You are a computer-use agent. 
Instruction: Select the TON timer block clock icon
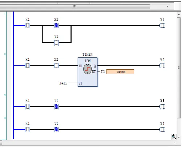87,69
